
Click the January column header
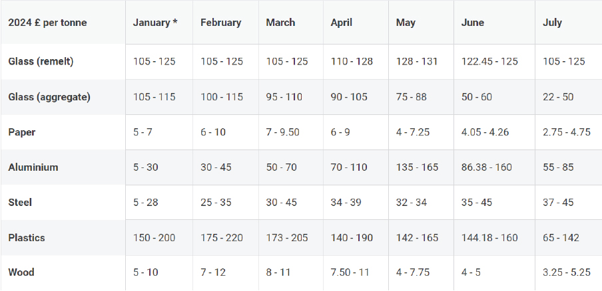155,23
